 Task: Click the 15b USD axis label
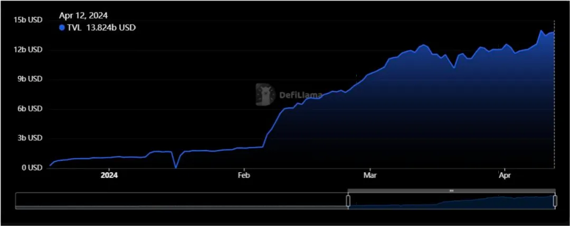pos(27,20)
